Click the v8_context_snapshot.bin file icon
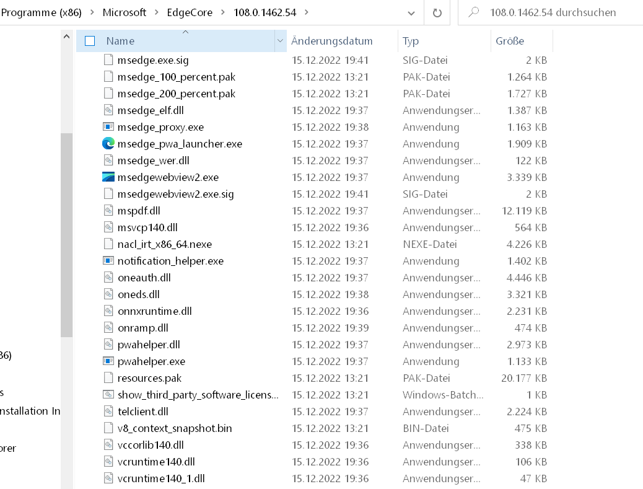 (108, 428)
